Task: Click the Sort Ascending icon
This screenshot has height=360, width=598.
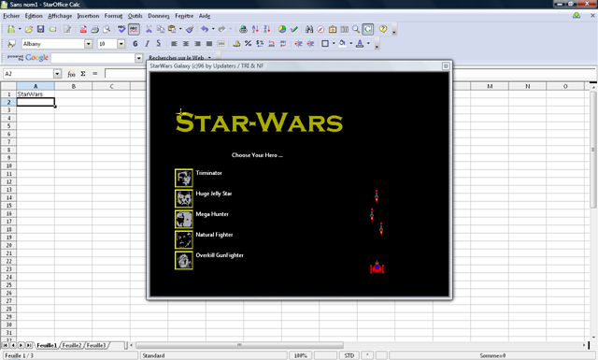Action: coord(255,29)
